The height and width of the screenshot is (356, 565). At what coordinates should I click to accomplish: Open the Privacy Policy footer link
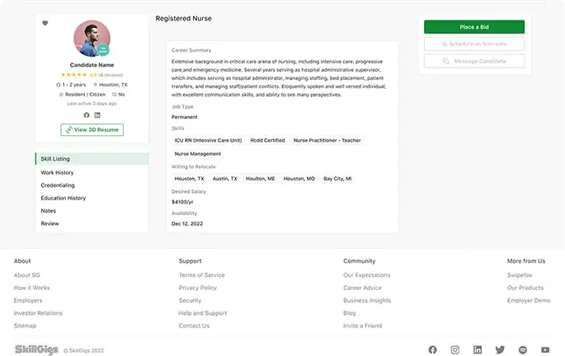[x=197, y=288]
